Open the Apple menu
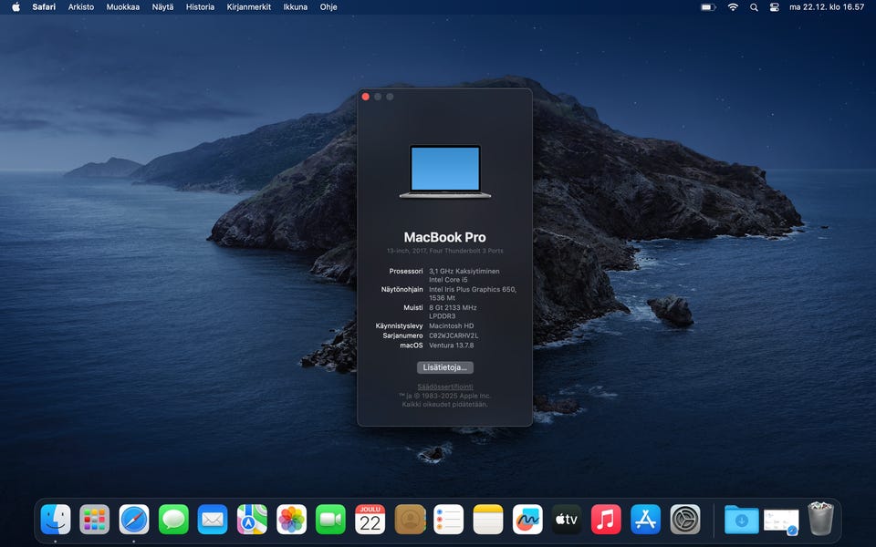 click(16, 7)
